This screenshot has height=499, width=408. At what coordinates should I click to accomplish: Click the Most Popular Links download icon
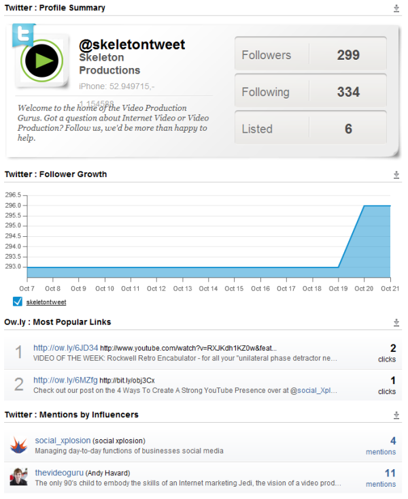pos(396,323)
